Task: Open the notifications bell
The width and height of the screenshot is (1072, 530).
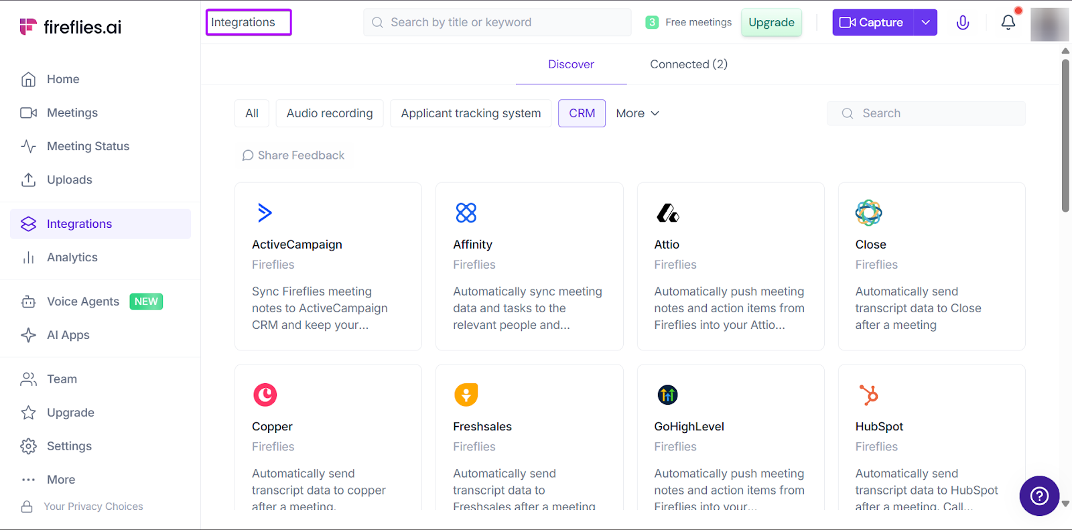Action: [1008, 23]
